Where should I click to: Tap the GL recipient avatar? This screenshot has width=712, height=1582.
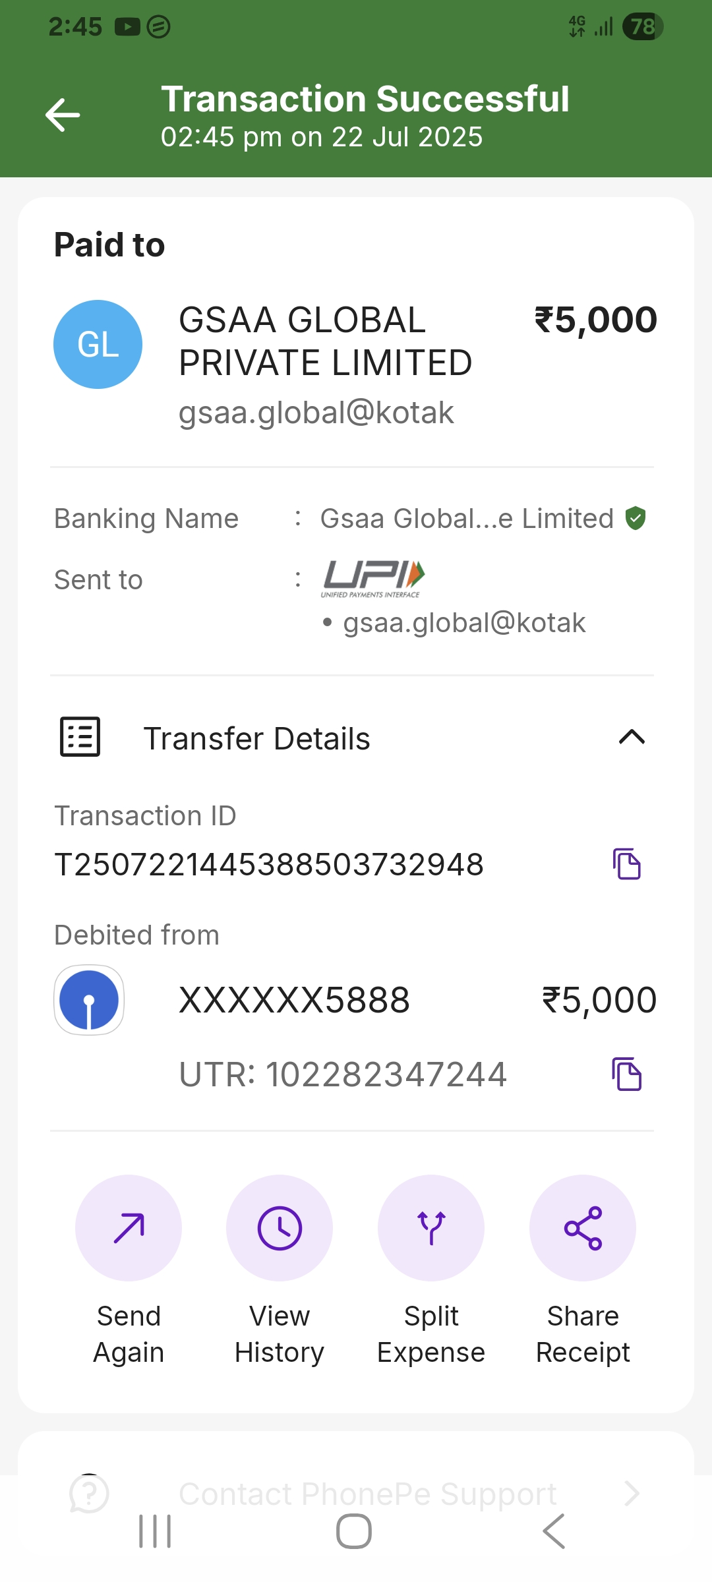tap(98, 344)
